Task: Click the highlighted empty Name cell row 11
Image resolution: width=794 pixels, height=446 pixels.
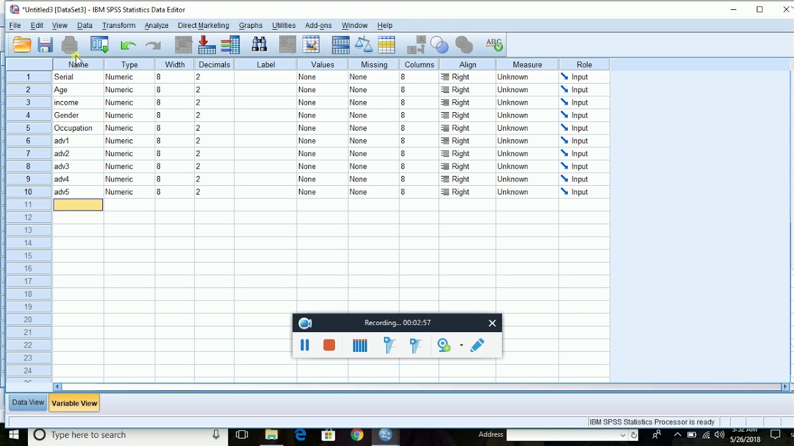Action: pos(78,205)
